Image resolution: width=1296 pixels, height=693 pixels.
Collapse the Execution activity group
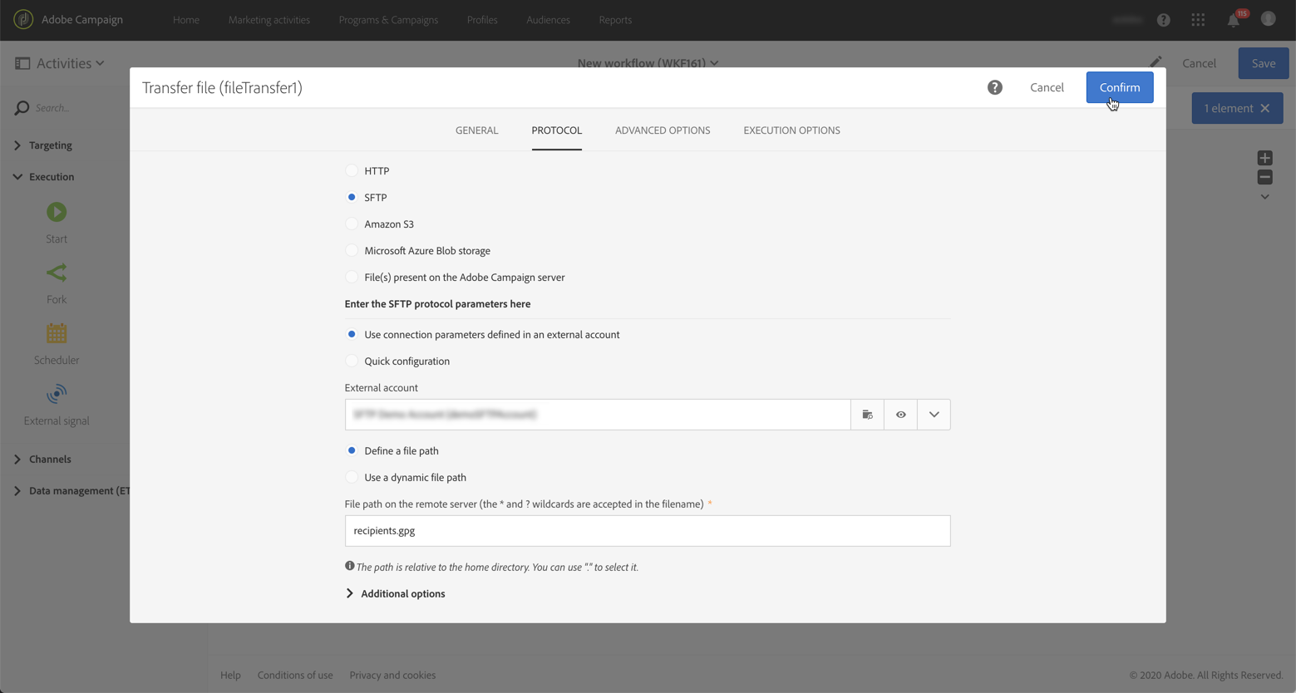tap(17, 177)
